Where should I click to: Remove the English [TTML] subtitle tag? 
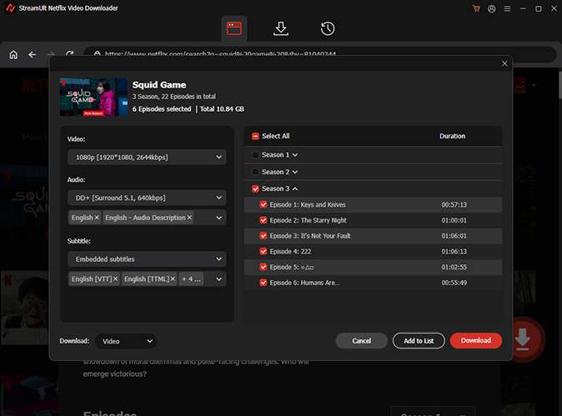173,278
